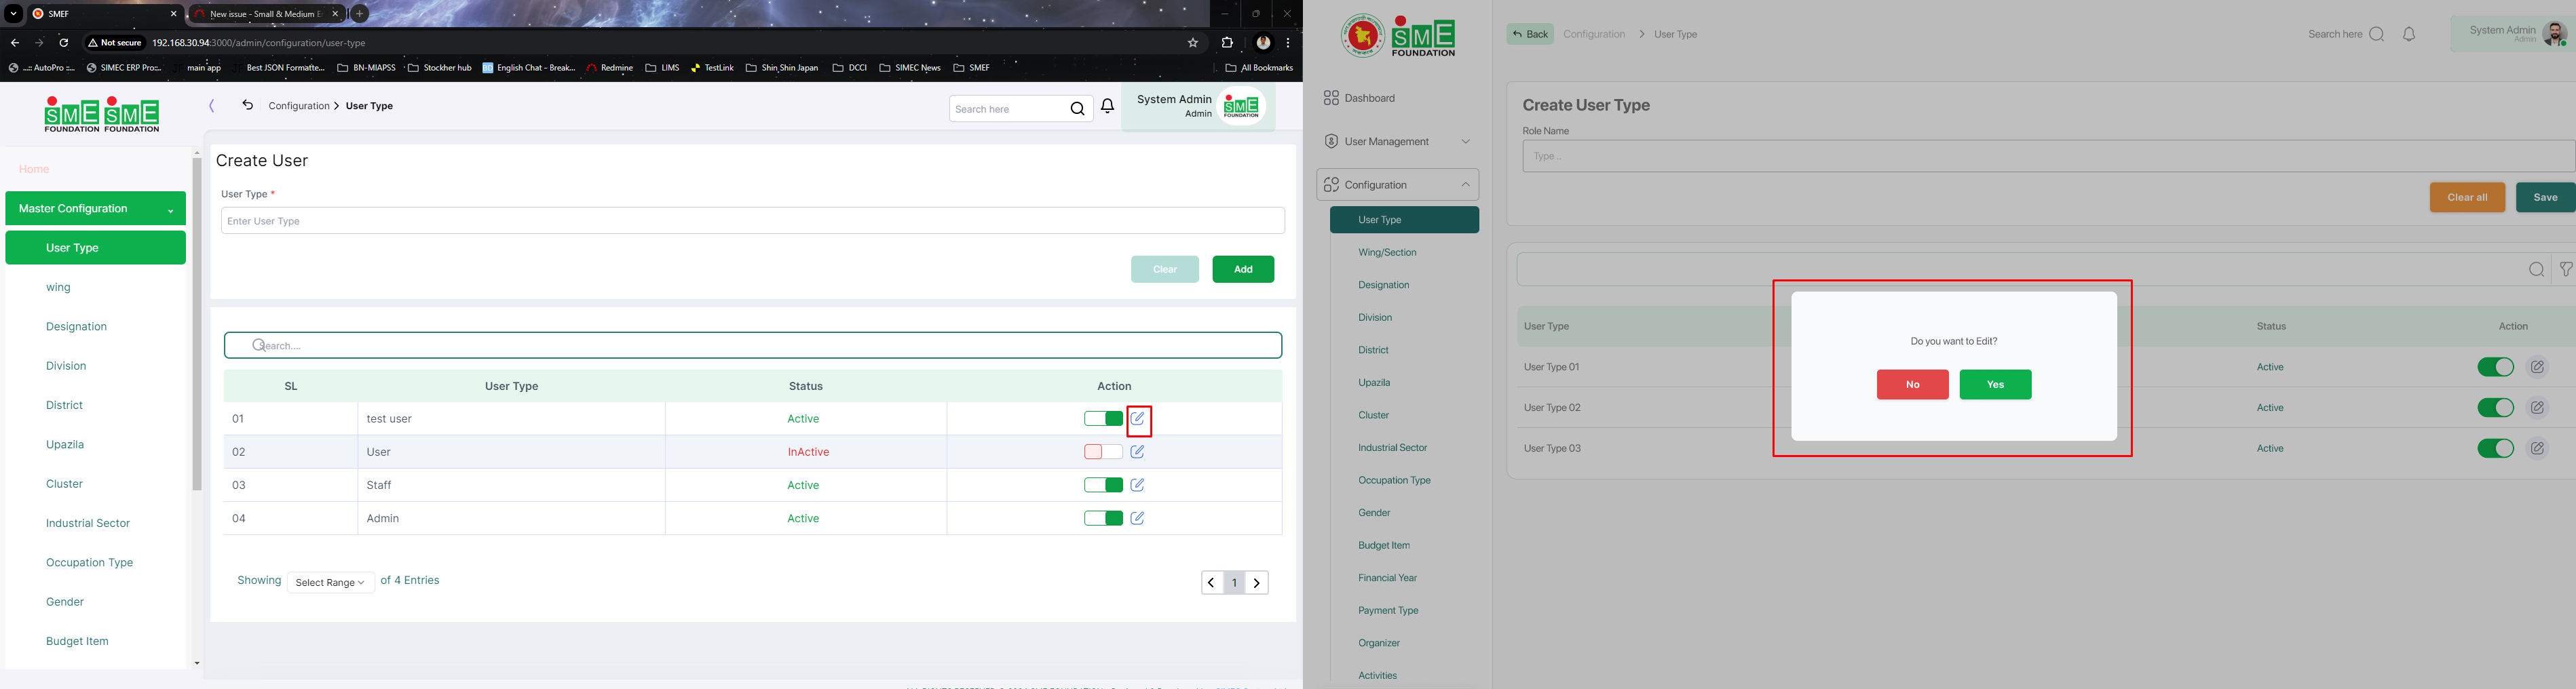Go to previous page in pagination

point(1212,583)
